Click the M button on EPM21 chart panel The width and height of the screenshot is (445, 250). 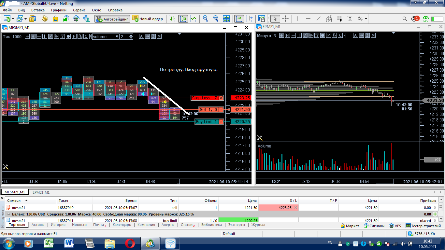click(373, 35)
